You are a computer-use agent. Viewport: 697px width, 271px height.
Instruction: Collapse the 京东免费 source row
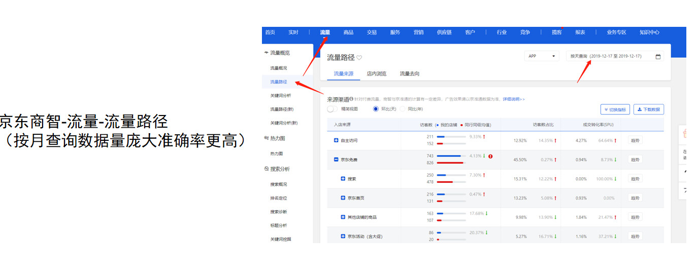pos(336,160)
